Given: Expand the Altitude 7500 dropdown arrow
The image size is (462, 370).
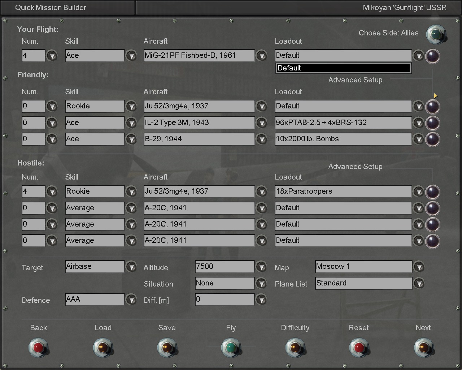Looking at the screenshot, I should click(x=261, y=267).
